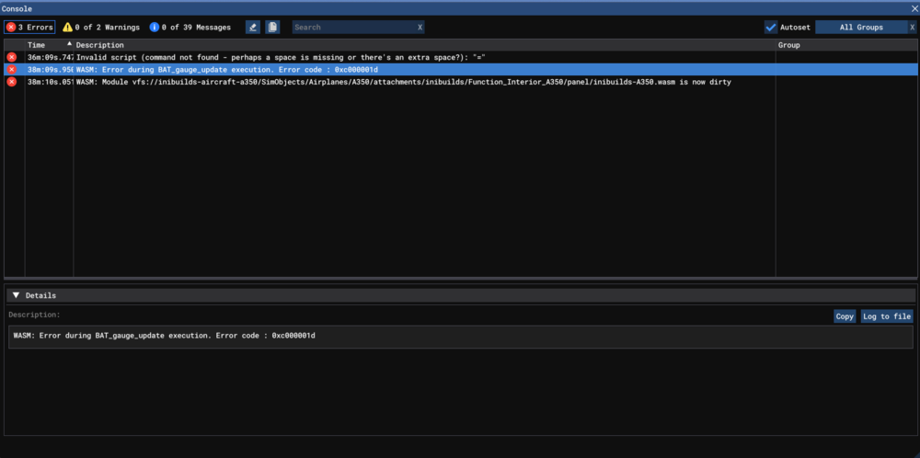The width and height of the screenshot is (920, 458).
Task: Select the WASM module now dirty row
Action: [x=368, y=82]
